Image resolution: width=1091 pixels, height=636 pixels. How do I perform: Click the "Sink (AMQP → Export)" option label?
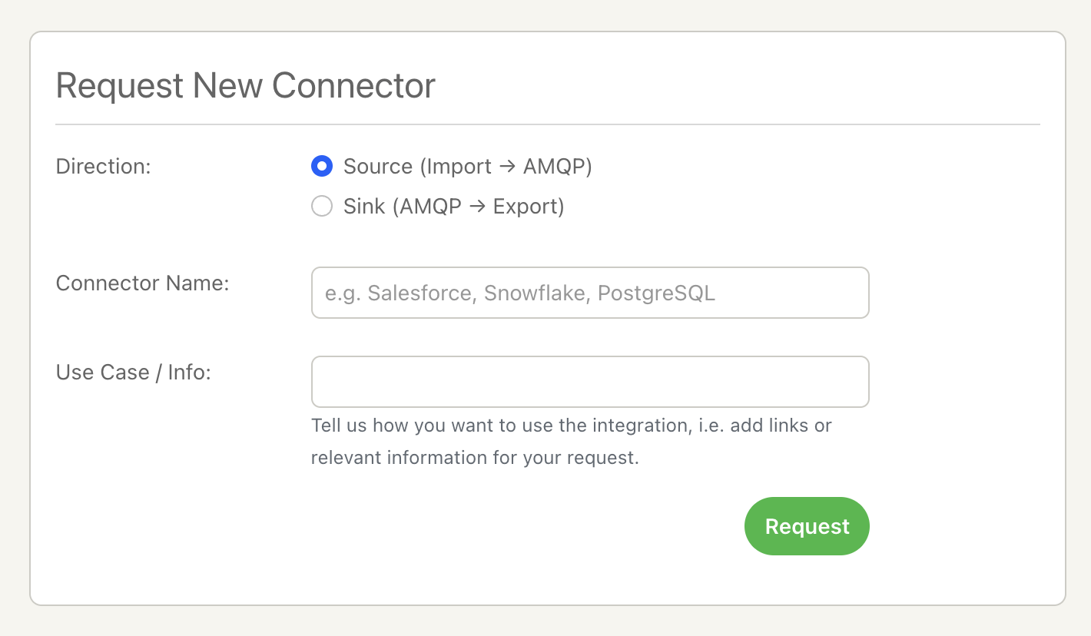453,207
